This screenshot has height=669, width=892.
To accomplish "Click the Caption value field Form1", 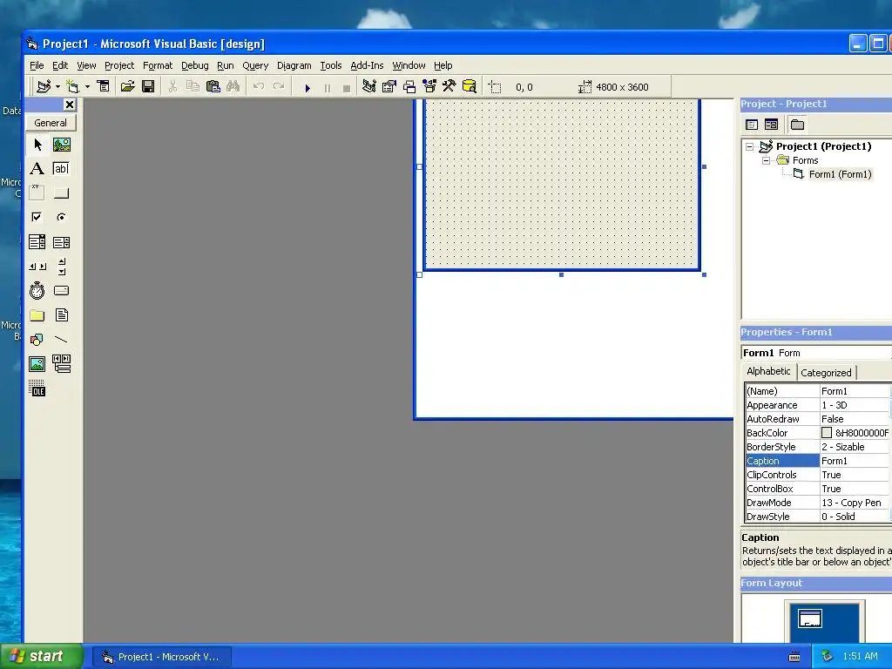I will click(855, 461).
